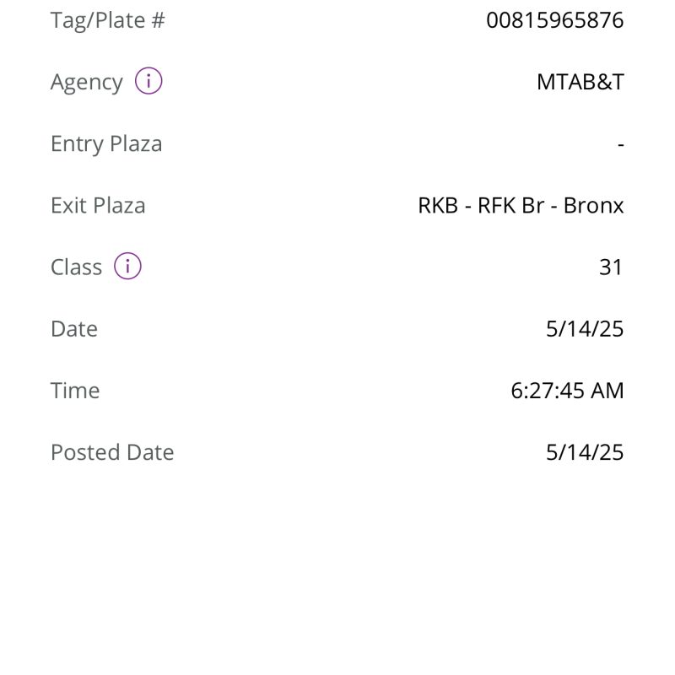The image size is (675, 675).
Task: Select the Posted Date value 5/14/25
Action: [585, 452]
